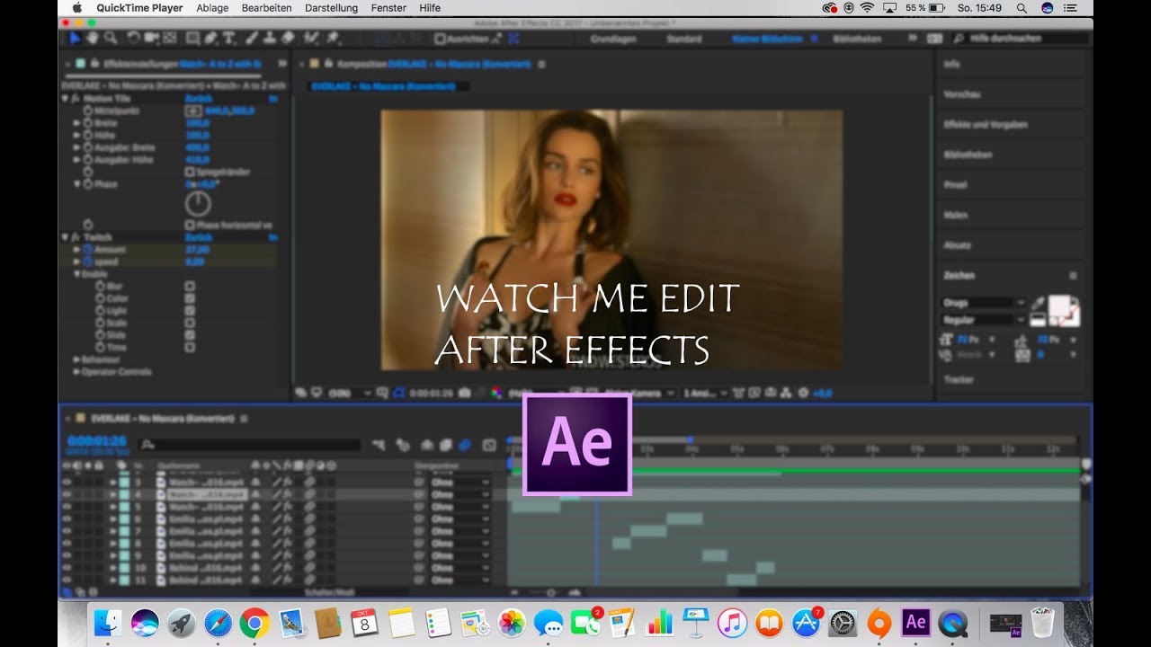The height and width of the screenshot is (647, 1151).
Task: Select the Rectangle shape tool
Action: coord(192,39)
